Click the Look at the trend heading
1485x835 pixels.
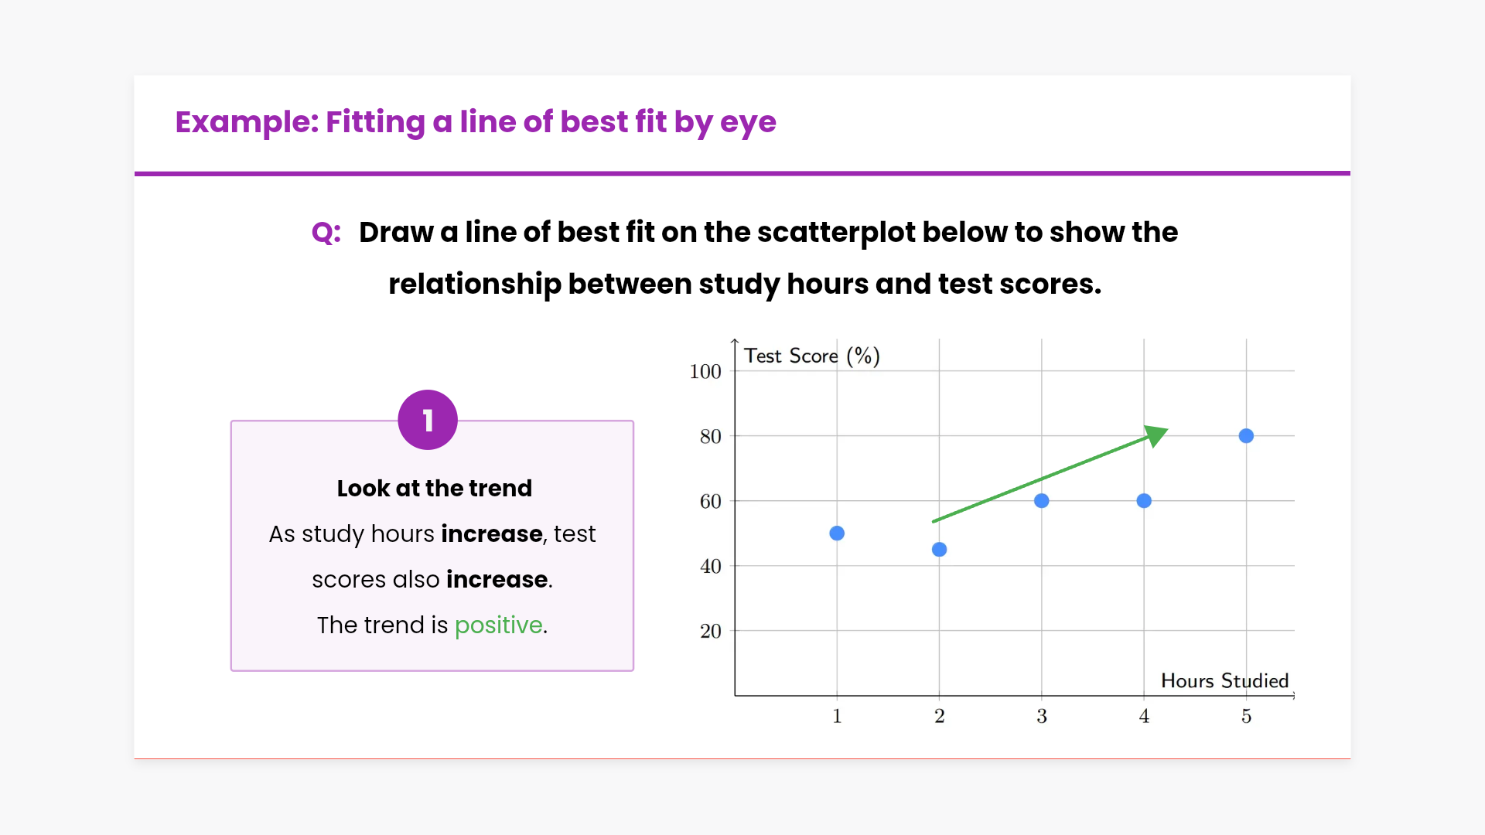pyautogui.click(x=434, y=489)
